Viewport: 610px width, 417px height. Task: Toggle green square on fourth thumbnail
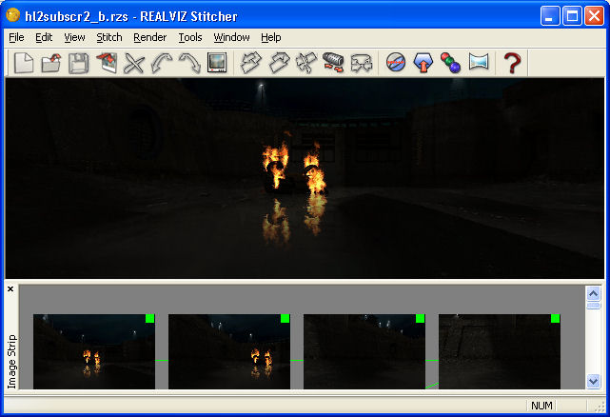[556, 319]
